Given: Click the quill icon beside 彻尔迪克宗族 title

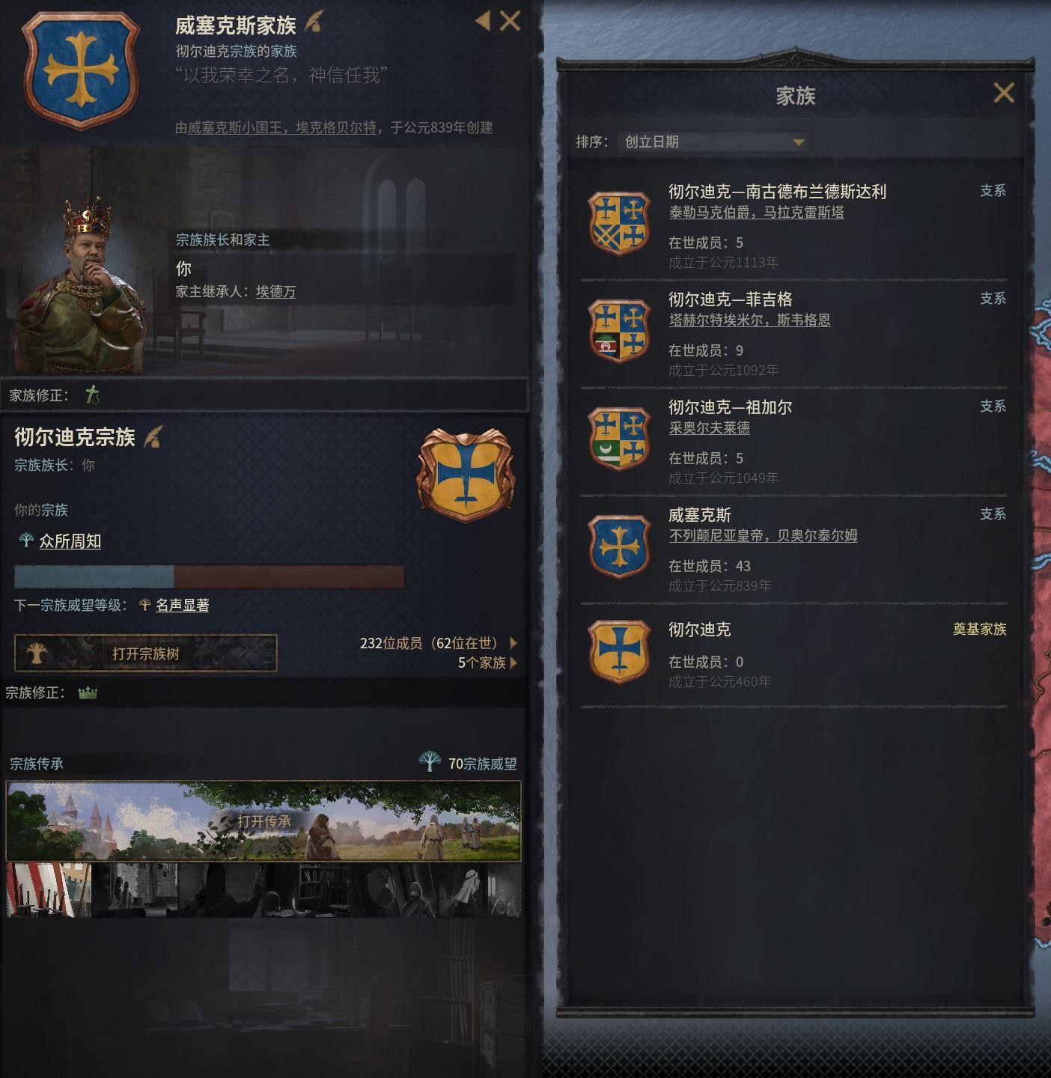Looking at the screenshot, I should [153, 436].
